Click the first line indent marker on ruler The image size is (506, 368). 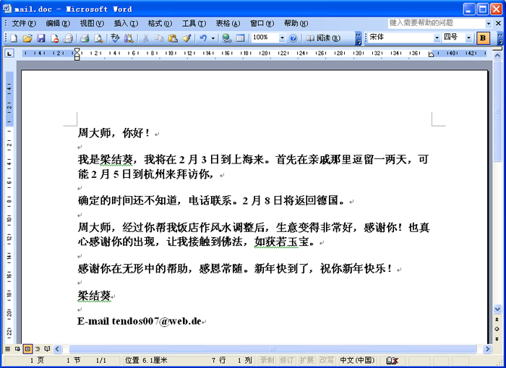click(x=77, y=51)
